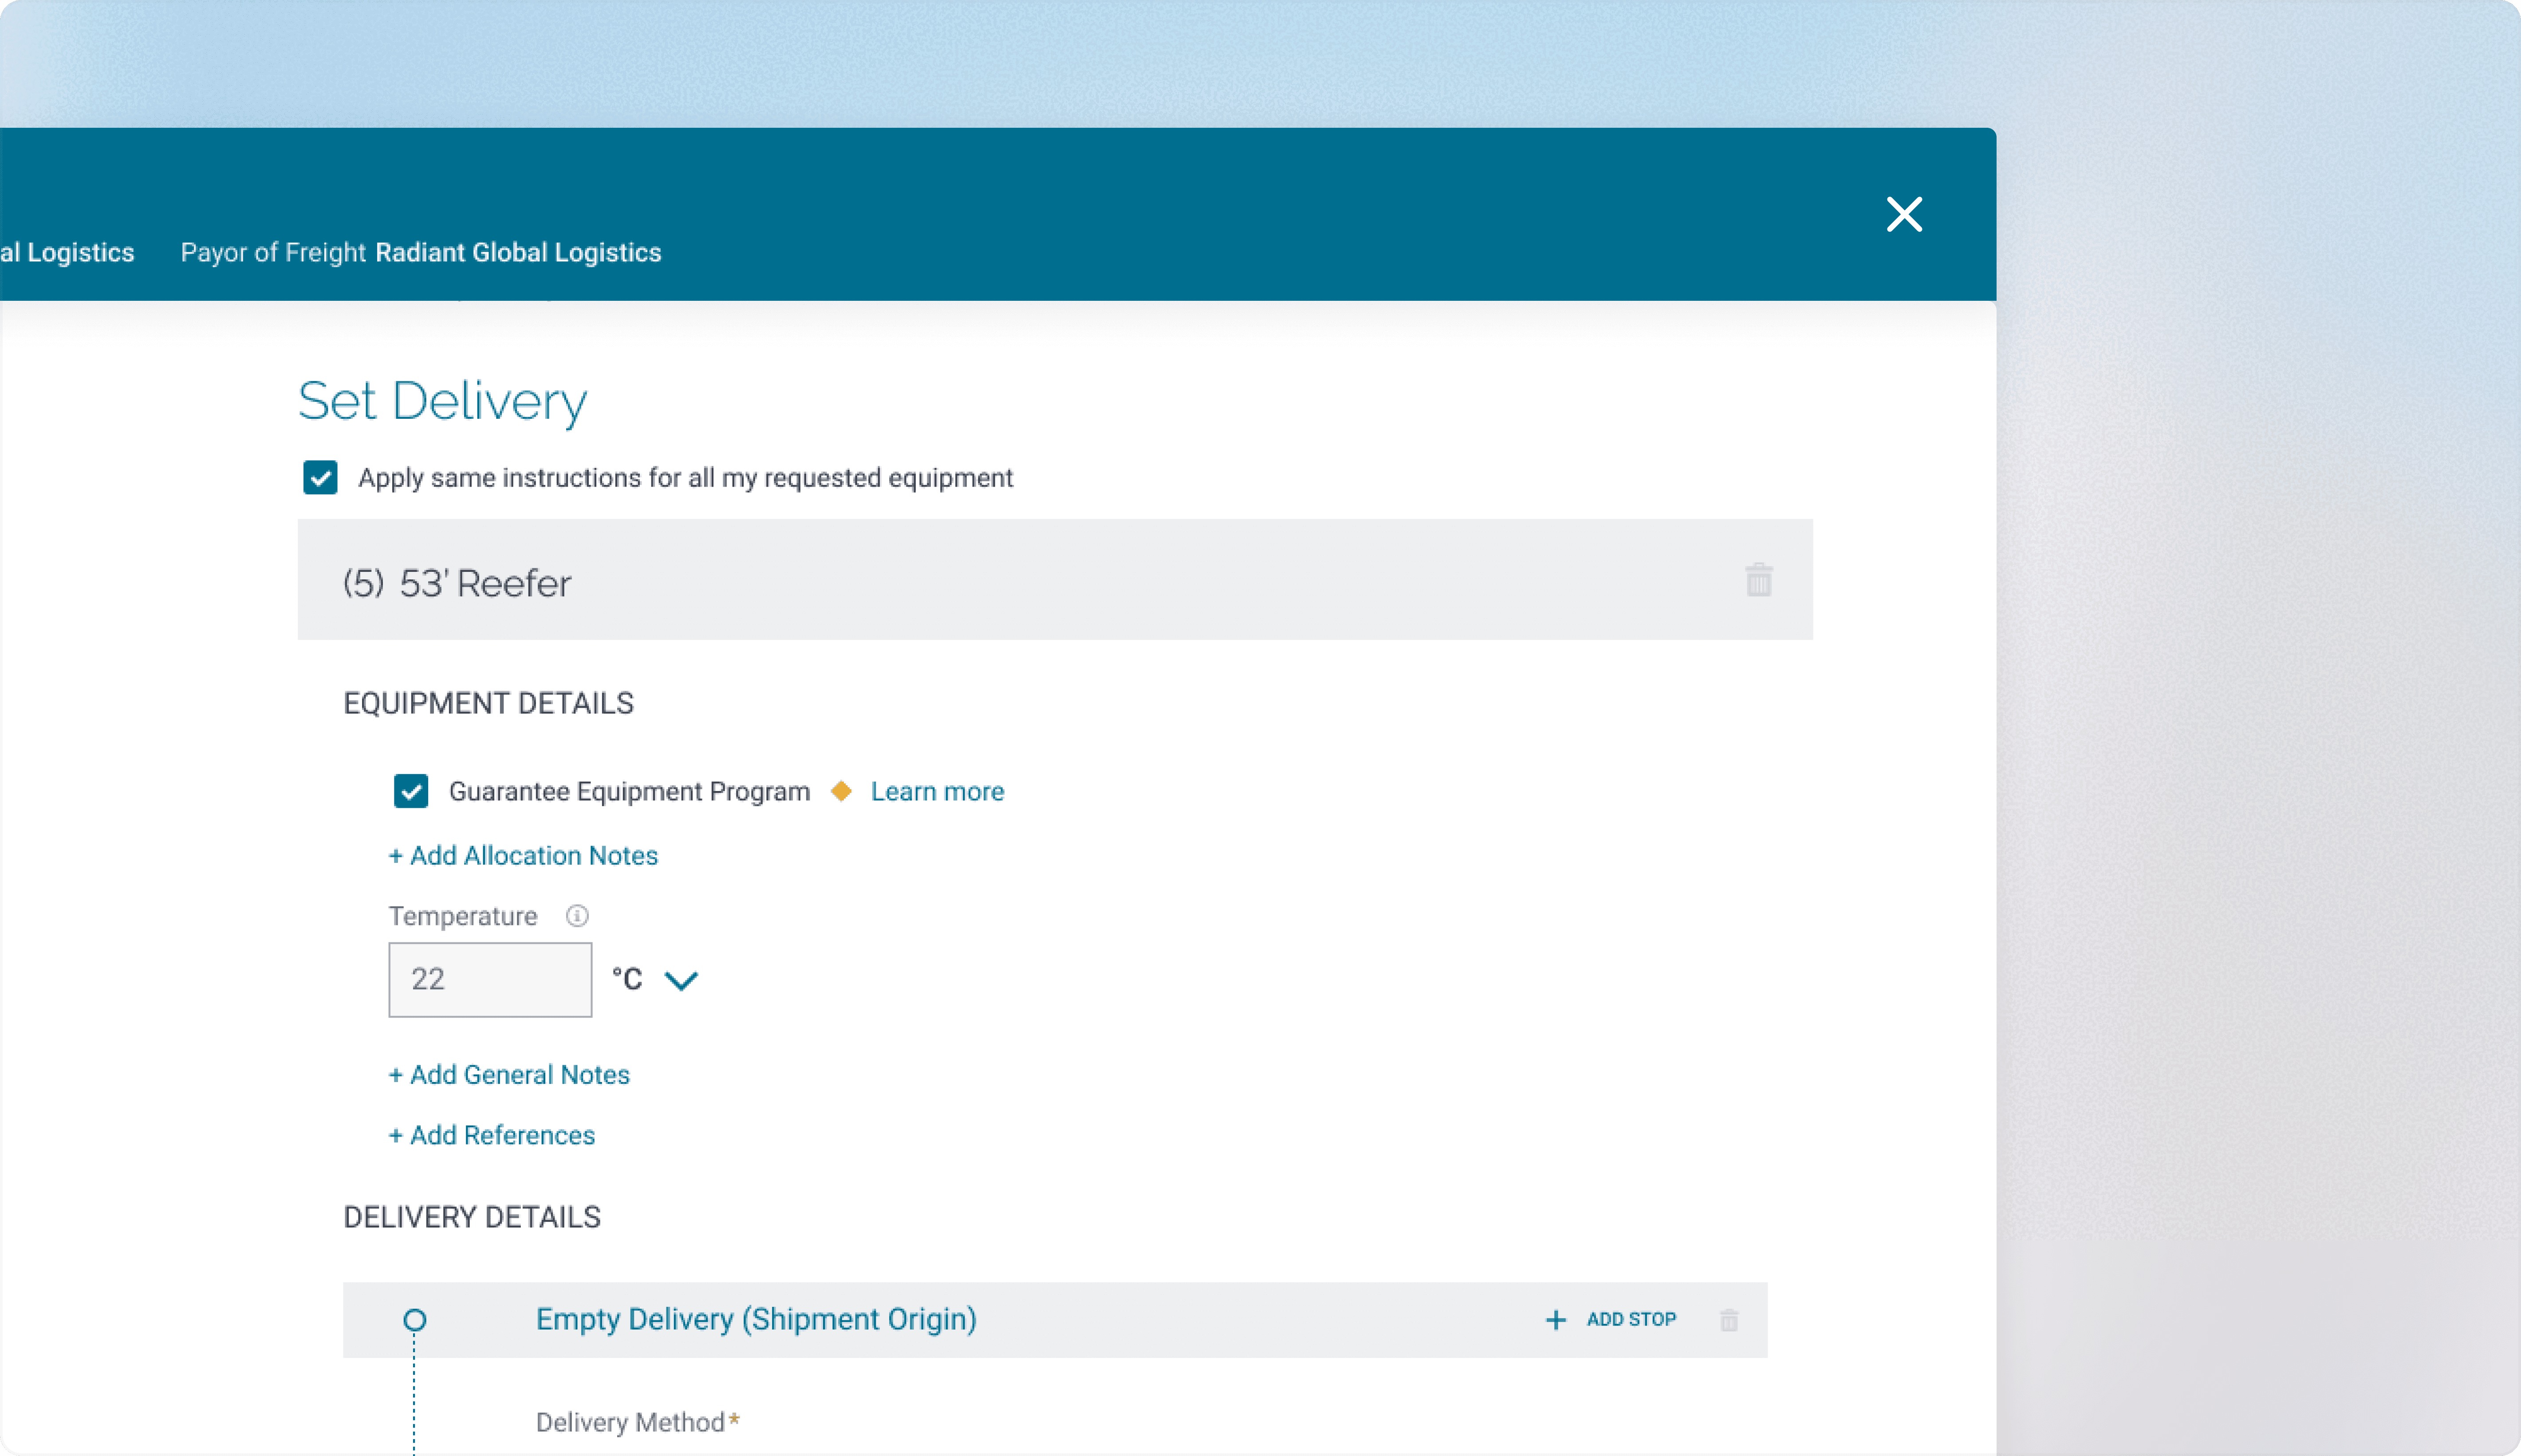Click the Empty Delivery (Shipment Origin) heading
Viewport: 2521px width, 1456px height.
(x=756, y=1319)
